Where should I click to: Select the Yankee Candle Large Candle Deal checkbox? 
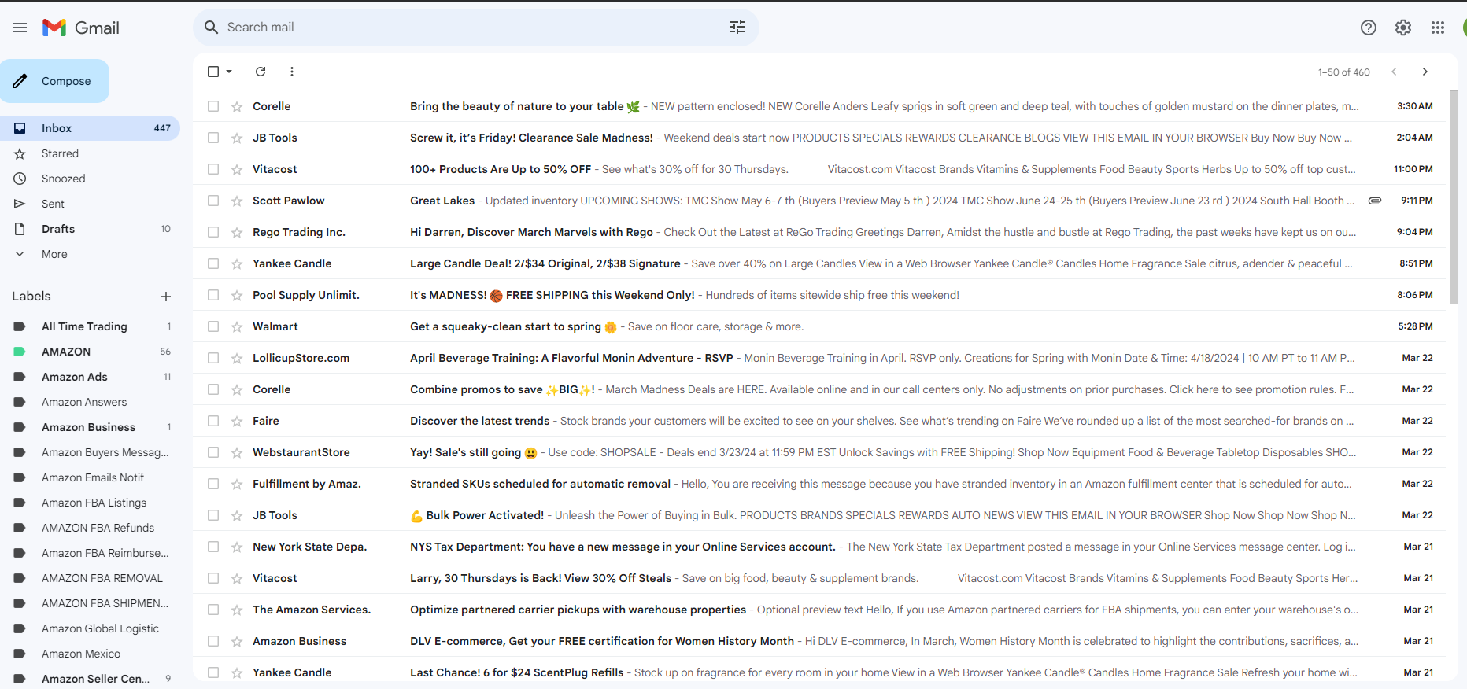coord(213,263)
